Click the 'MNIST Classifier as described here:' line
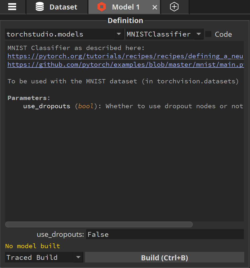 pyautogui.click(x=76, y=48)
